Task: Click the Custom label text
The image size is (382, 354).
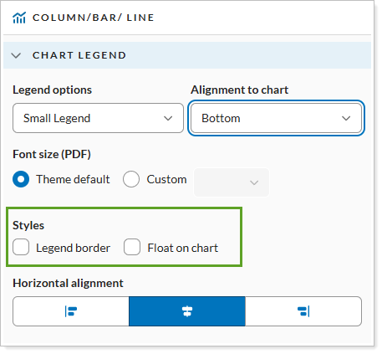Action: (x=166, y=179)
